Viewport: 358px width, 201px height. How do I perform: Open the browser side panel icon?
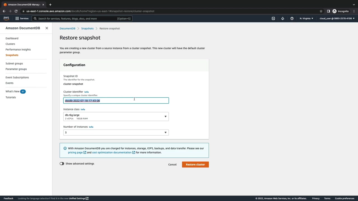(328, 11)
